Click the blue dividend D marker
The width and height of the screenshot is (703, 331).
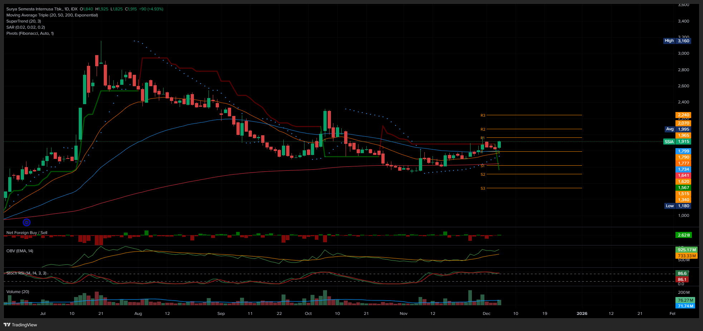coord(26,223)
